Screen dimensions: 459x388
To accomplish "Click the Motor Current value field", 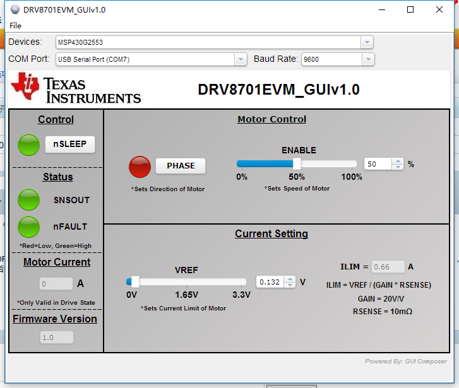I will [x=56, y=284].
